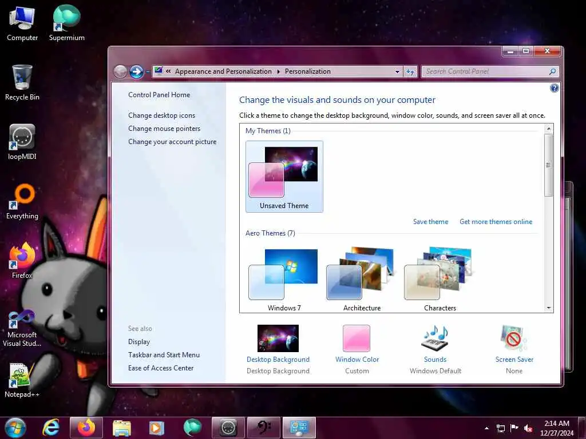This screenshot has width=586, height=439.
Task: Select the Notepad++ desktop shortcut
Action: [22, 380]
